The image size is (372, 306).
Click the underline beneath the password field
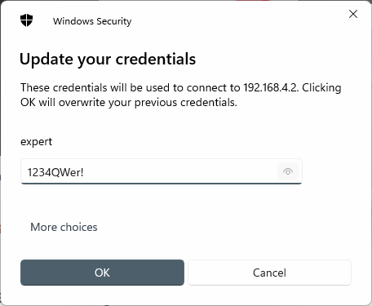point(162,184)
